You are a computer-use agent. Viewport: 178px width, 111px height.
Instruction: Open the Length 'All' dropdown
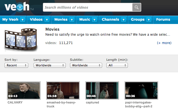[x=117, y=65]
